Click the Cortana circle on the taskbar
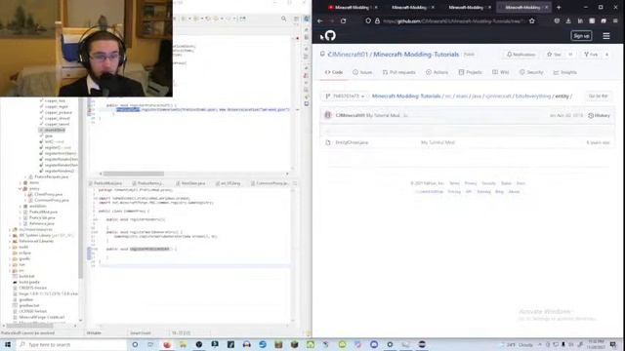 [x=135, y=344]
